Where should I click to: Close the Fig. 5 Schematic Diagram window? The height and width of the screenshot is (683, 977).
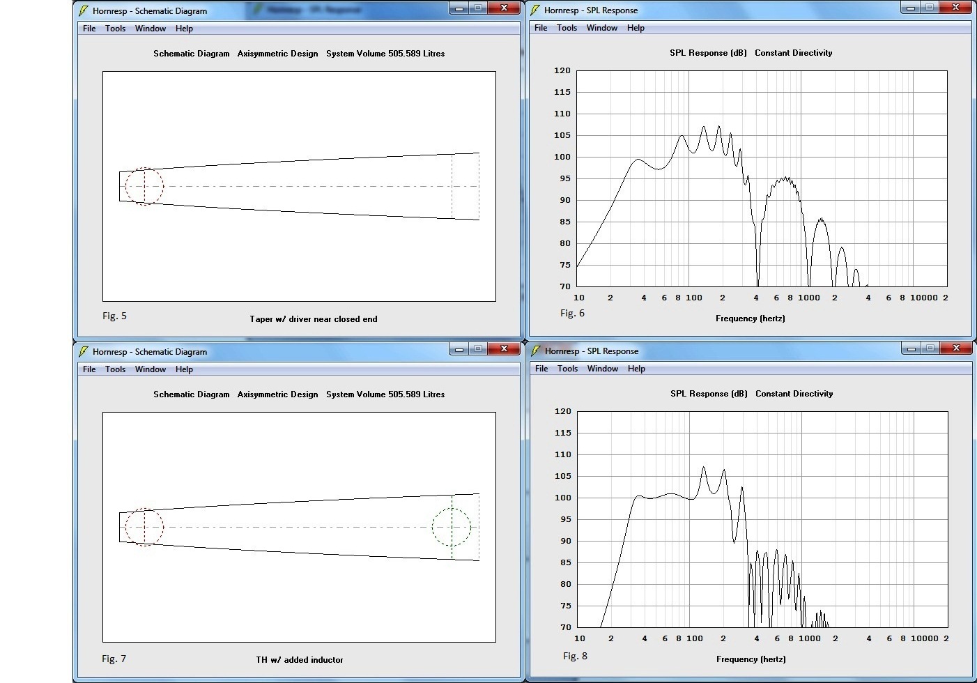(503, 8)
